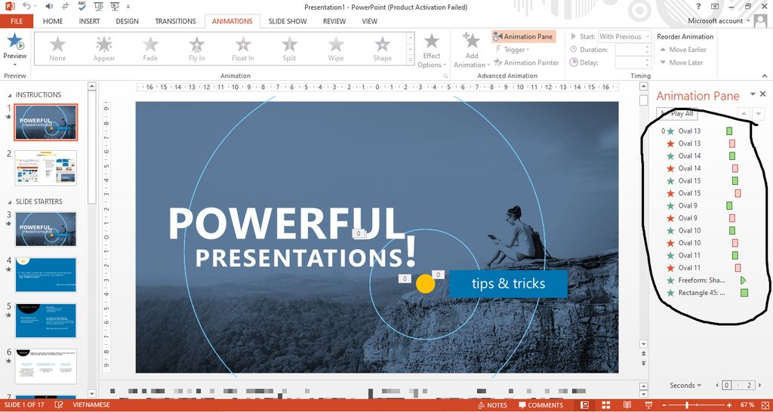Switch to Reading view icon

627,405
